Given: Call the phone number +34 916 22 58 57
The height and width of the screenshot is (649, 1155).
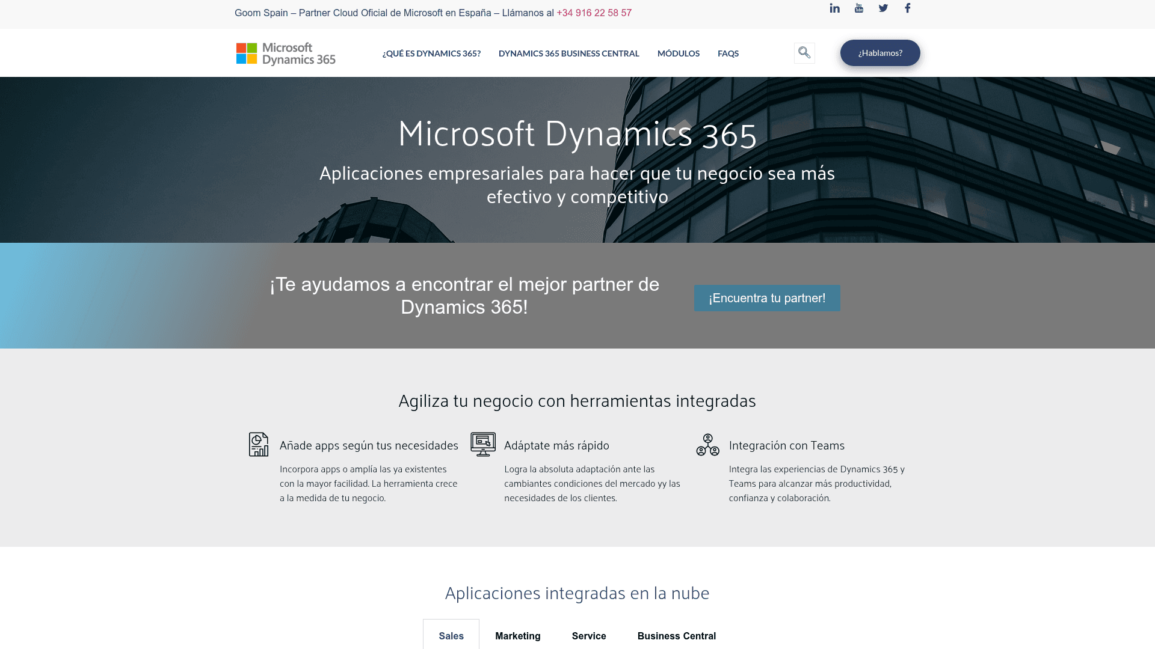Looking at the screenshot, I should (x=594, y=13).
